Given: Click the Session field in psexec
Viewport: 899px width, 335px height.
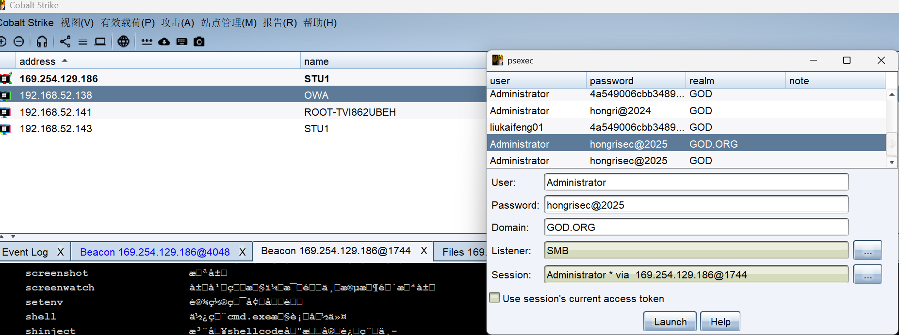Looking at the screenshot, I should pyautogui.click(x=696, y=274).
